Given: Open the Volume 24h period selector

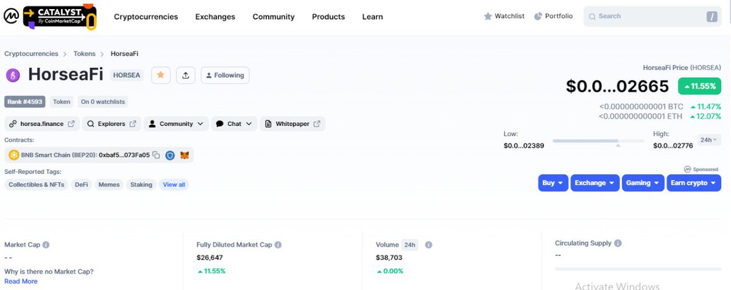Looking at the screenshot, I should pos(410,245).
